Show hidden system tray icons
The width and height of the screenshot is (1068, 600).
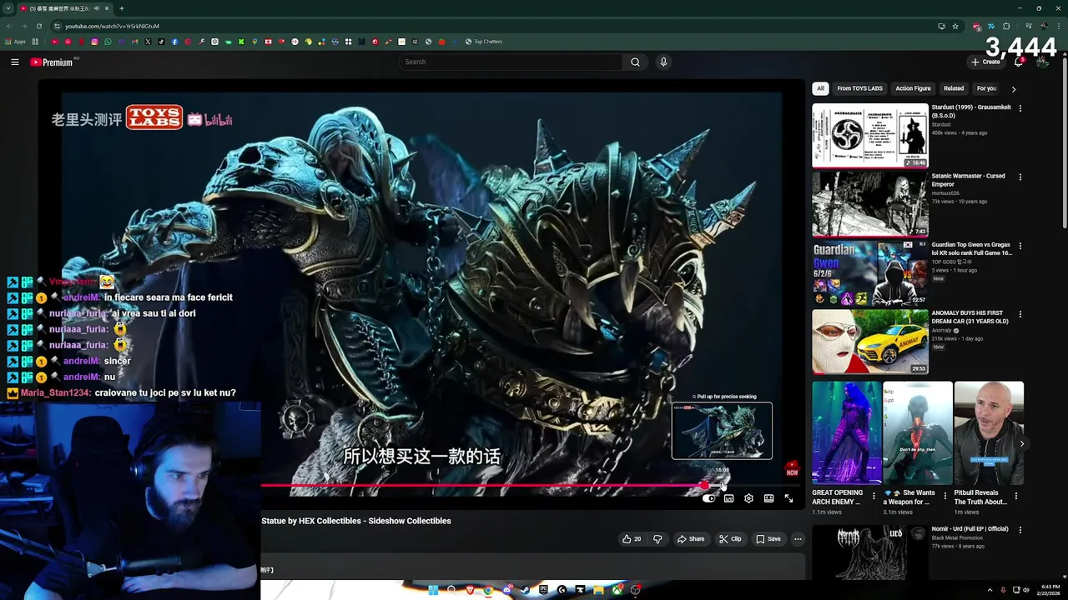click(x=990, y=590)
